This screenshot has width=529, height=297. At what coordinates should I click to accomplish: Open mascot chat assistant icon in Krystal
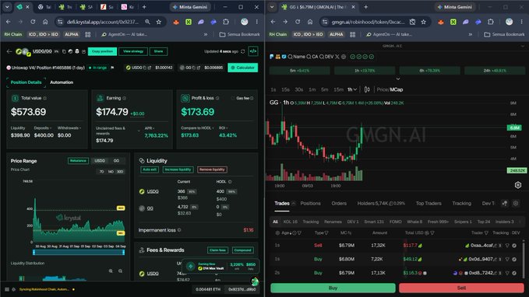click(255, 281)
